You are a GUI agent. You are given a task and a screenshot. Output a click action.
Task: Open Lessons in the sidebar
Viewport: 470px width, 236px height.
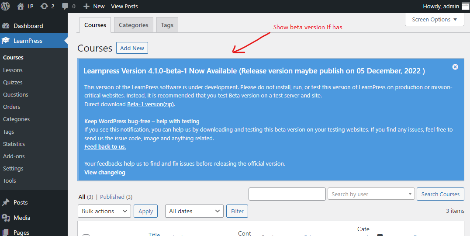click(x=13, y=70)
